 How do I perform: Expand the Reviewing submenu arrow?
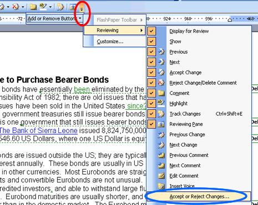click(x=141, y=30)
